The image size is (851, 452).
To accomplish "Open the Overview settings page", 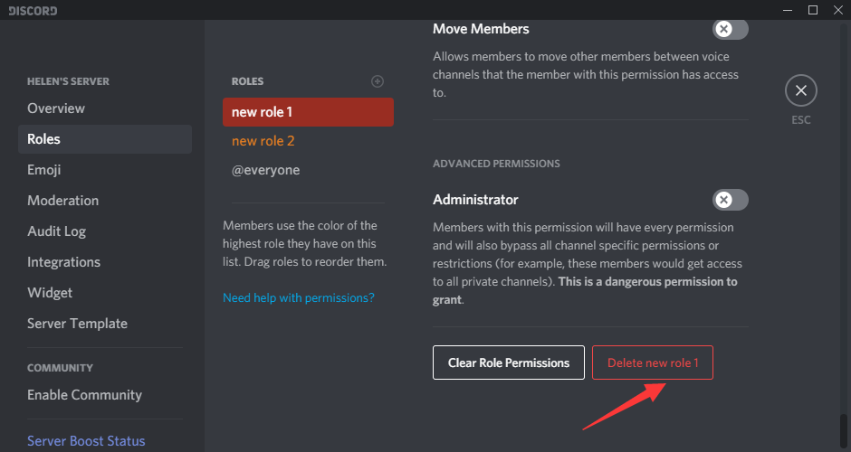I will (56, 108).
